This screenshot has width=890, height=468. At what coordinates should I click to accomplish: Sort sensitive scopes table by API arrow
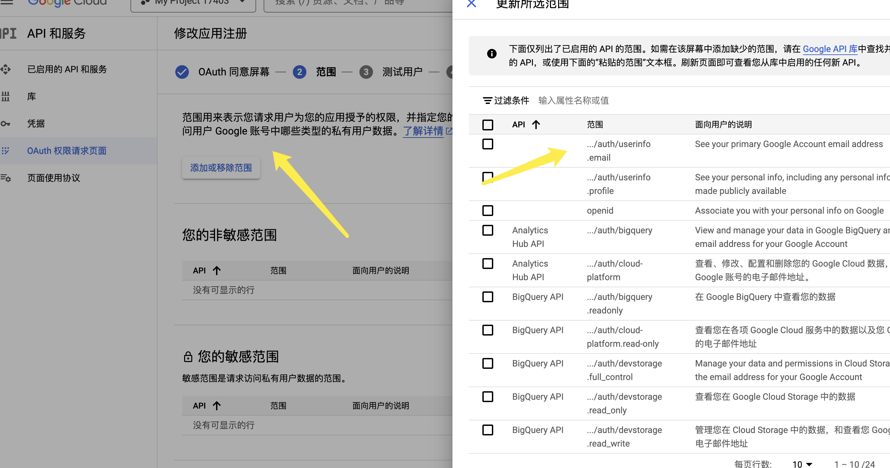[217, 406]
